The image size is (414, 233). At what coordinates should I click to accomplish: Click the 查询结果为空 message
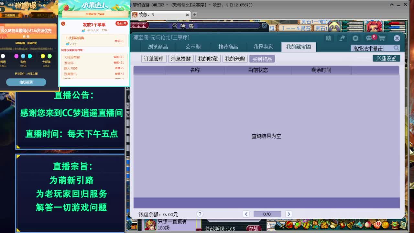[267, 136]
